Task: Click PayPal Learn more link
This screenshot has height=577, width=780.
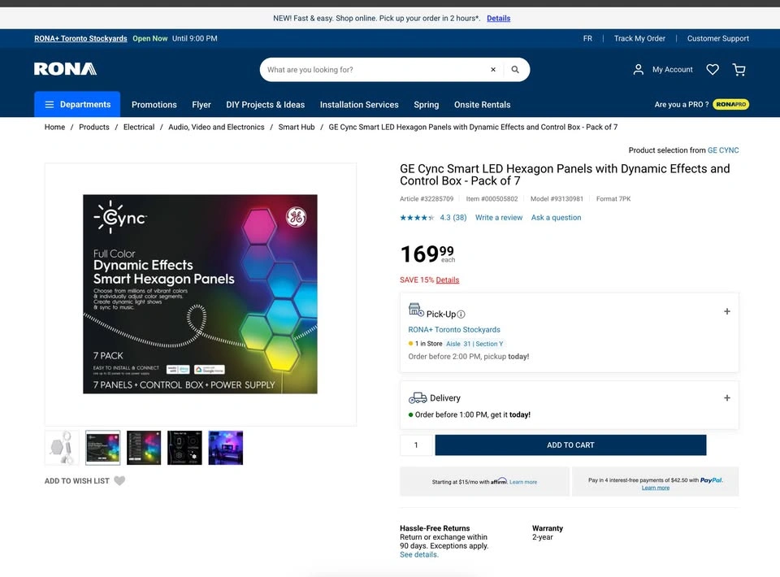Action: (655, 488)
